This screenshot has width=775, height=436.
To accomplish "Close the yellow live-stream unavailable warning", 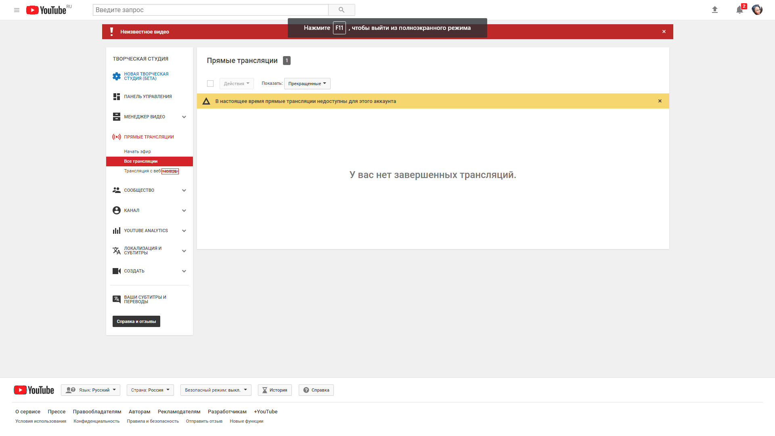I will (x=660, y=101).
